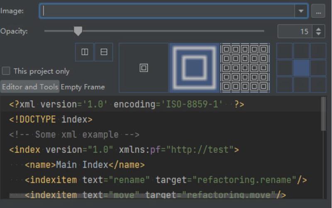Viewport: 332px width, 208px height.
Task: Open the Image path history dropdown
Action: point(301,12)
